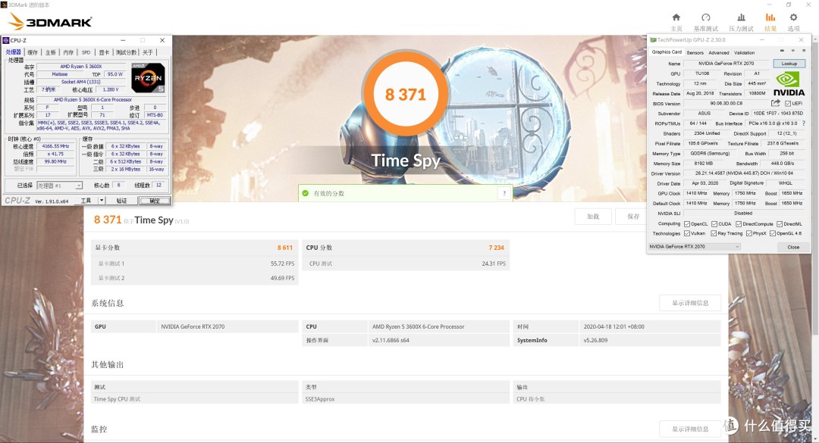819x443 pixels.
Task: Open the processor #1 (处理器 #1) dropdown in CPU-Z
Action: (60, 186)
